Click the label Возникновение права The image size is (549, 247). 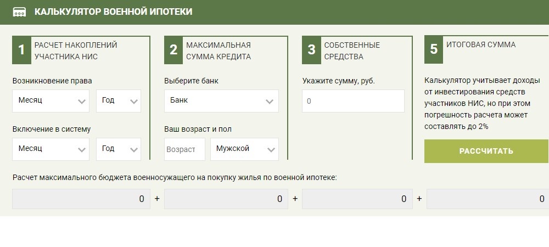52,81
